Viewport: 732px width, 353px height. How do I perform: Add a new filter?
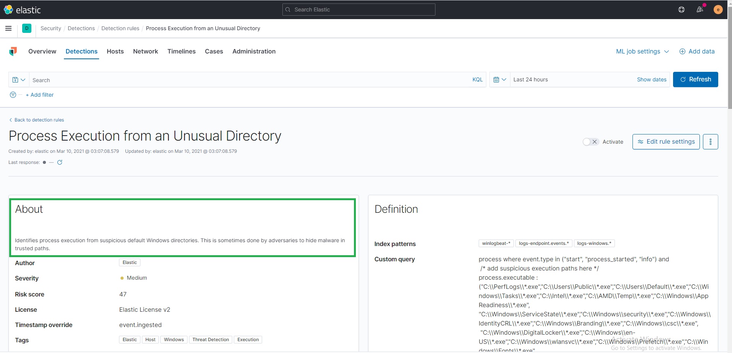[40, 94]
